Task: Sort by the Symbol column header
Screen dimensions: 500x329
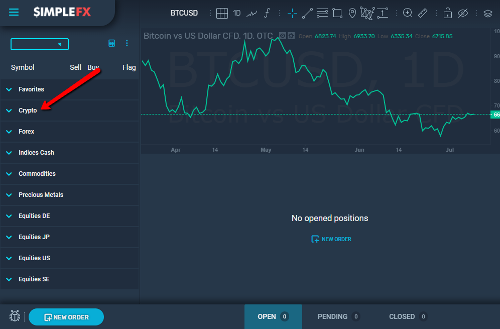Action: (x=23, y=67)
